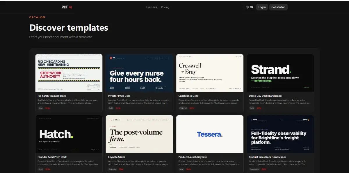Image resolution: width=349 pixels, height=173 pixels.
Task: Open the Rig Safety Training Deck thumbnail
Action: (69, 73)
